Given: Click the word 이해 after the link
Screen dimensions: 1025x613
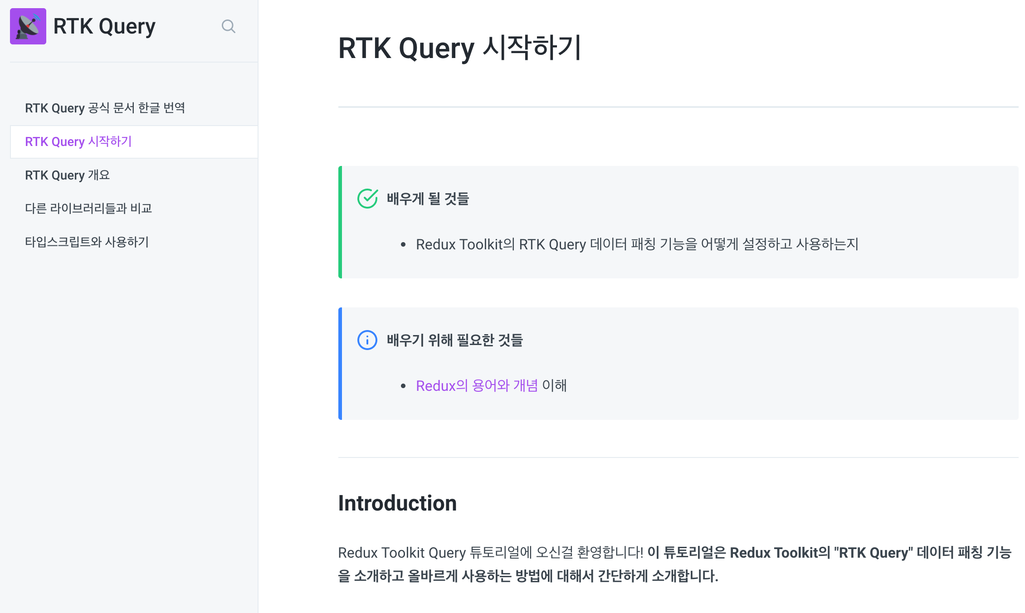Looking at the screenshot, I should (554, 385).
